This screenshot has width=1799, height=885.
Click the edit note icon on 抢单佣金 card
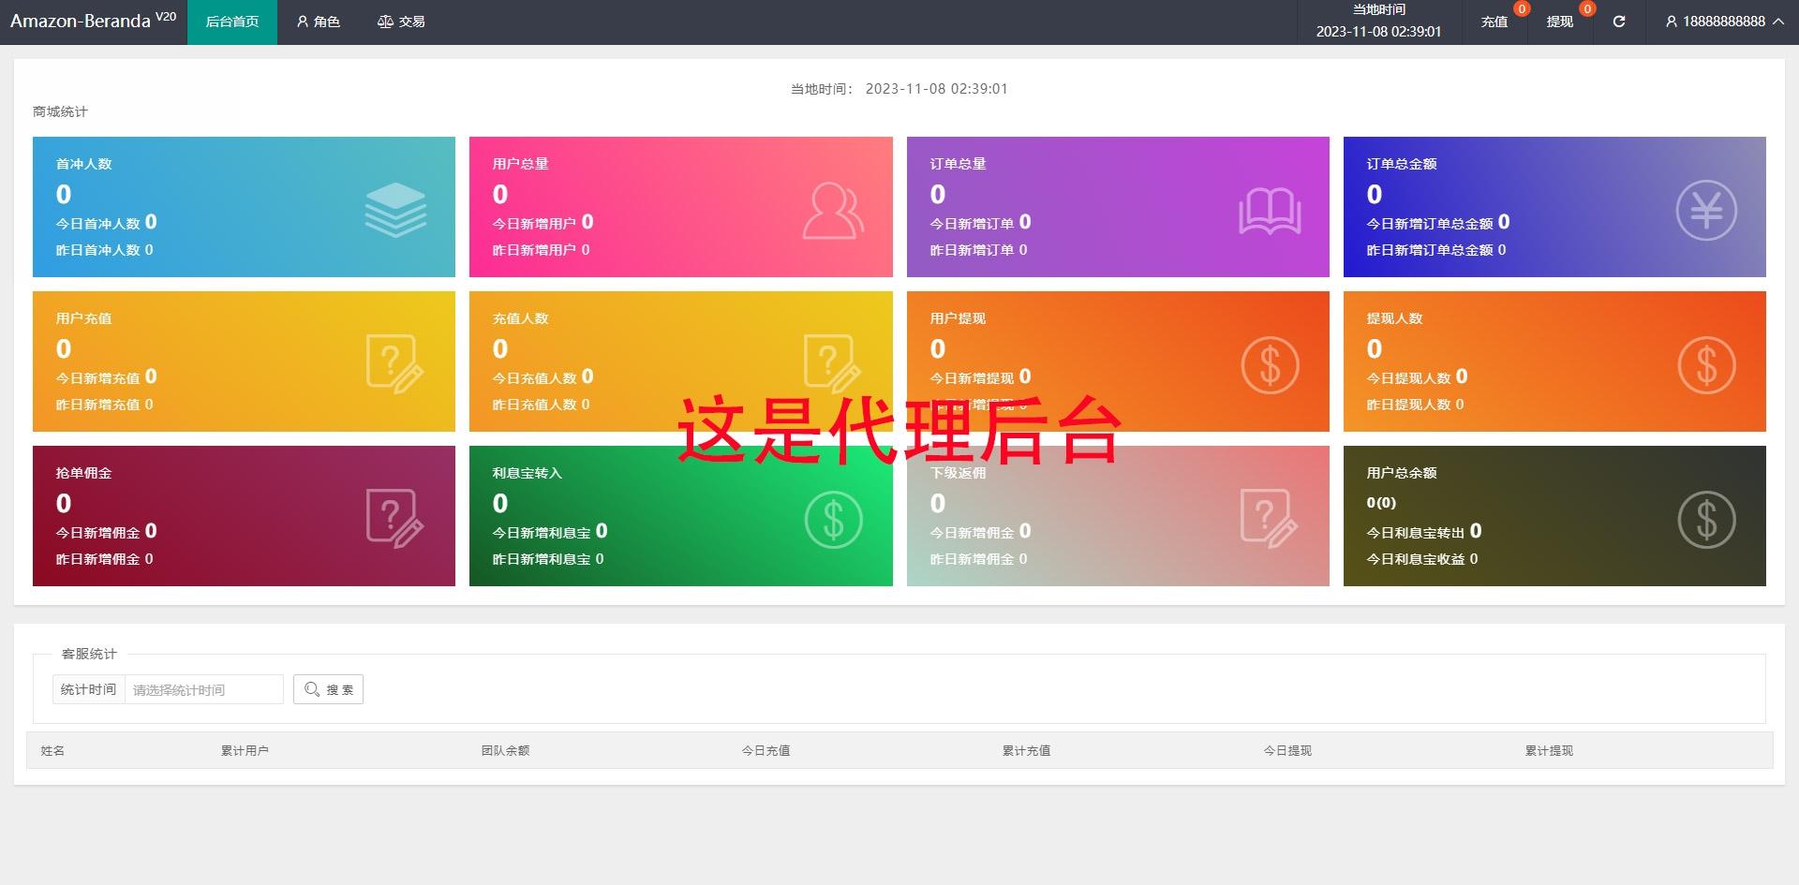[394, 519]
